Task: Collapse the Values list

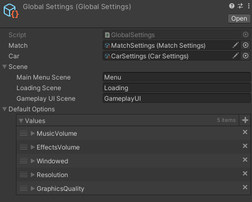Action: pos(21,121)
